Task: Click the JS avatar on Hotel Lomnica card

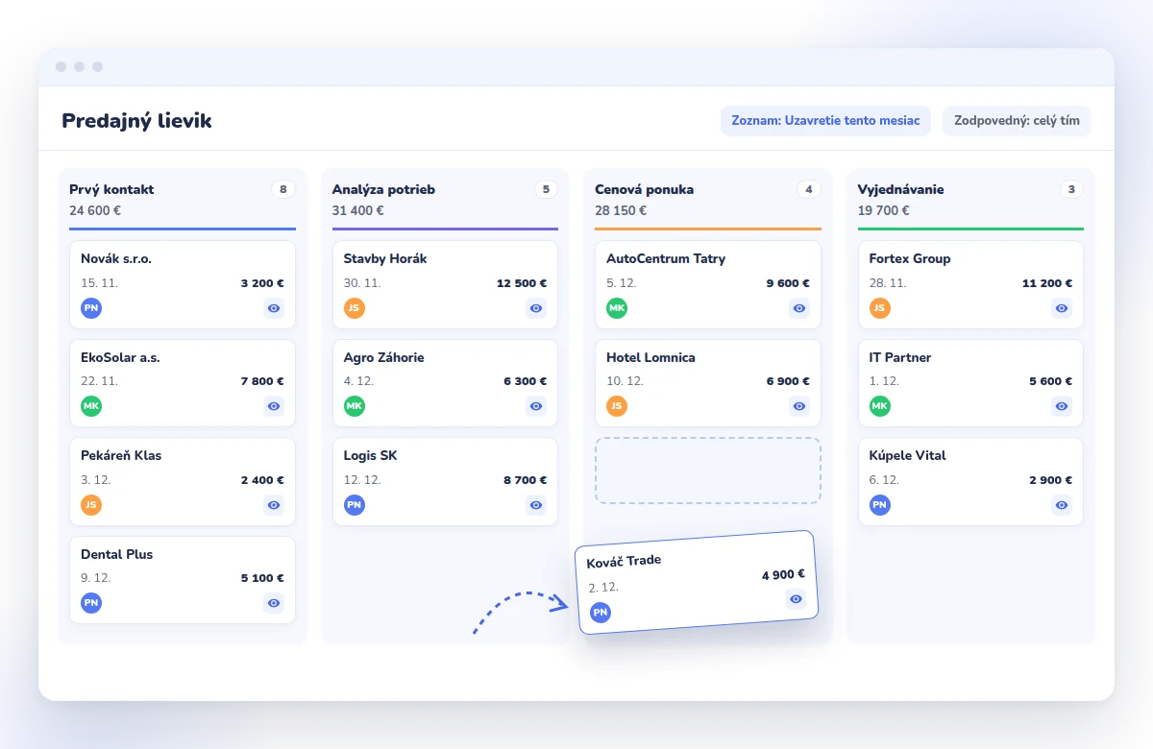Action: coord(617,406)
